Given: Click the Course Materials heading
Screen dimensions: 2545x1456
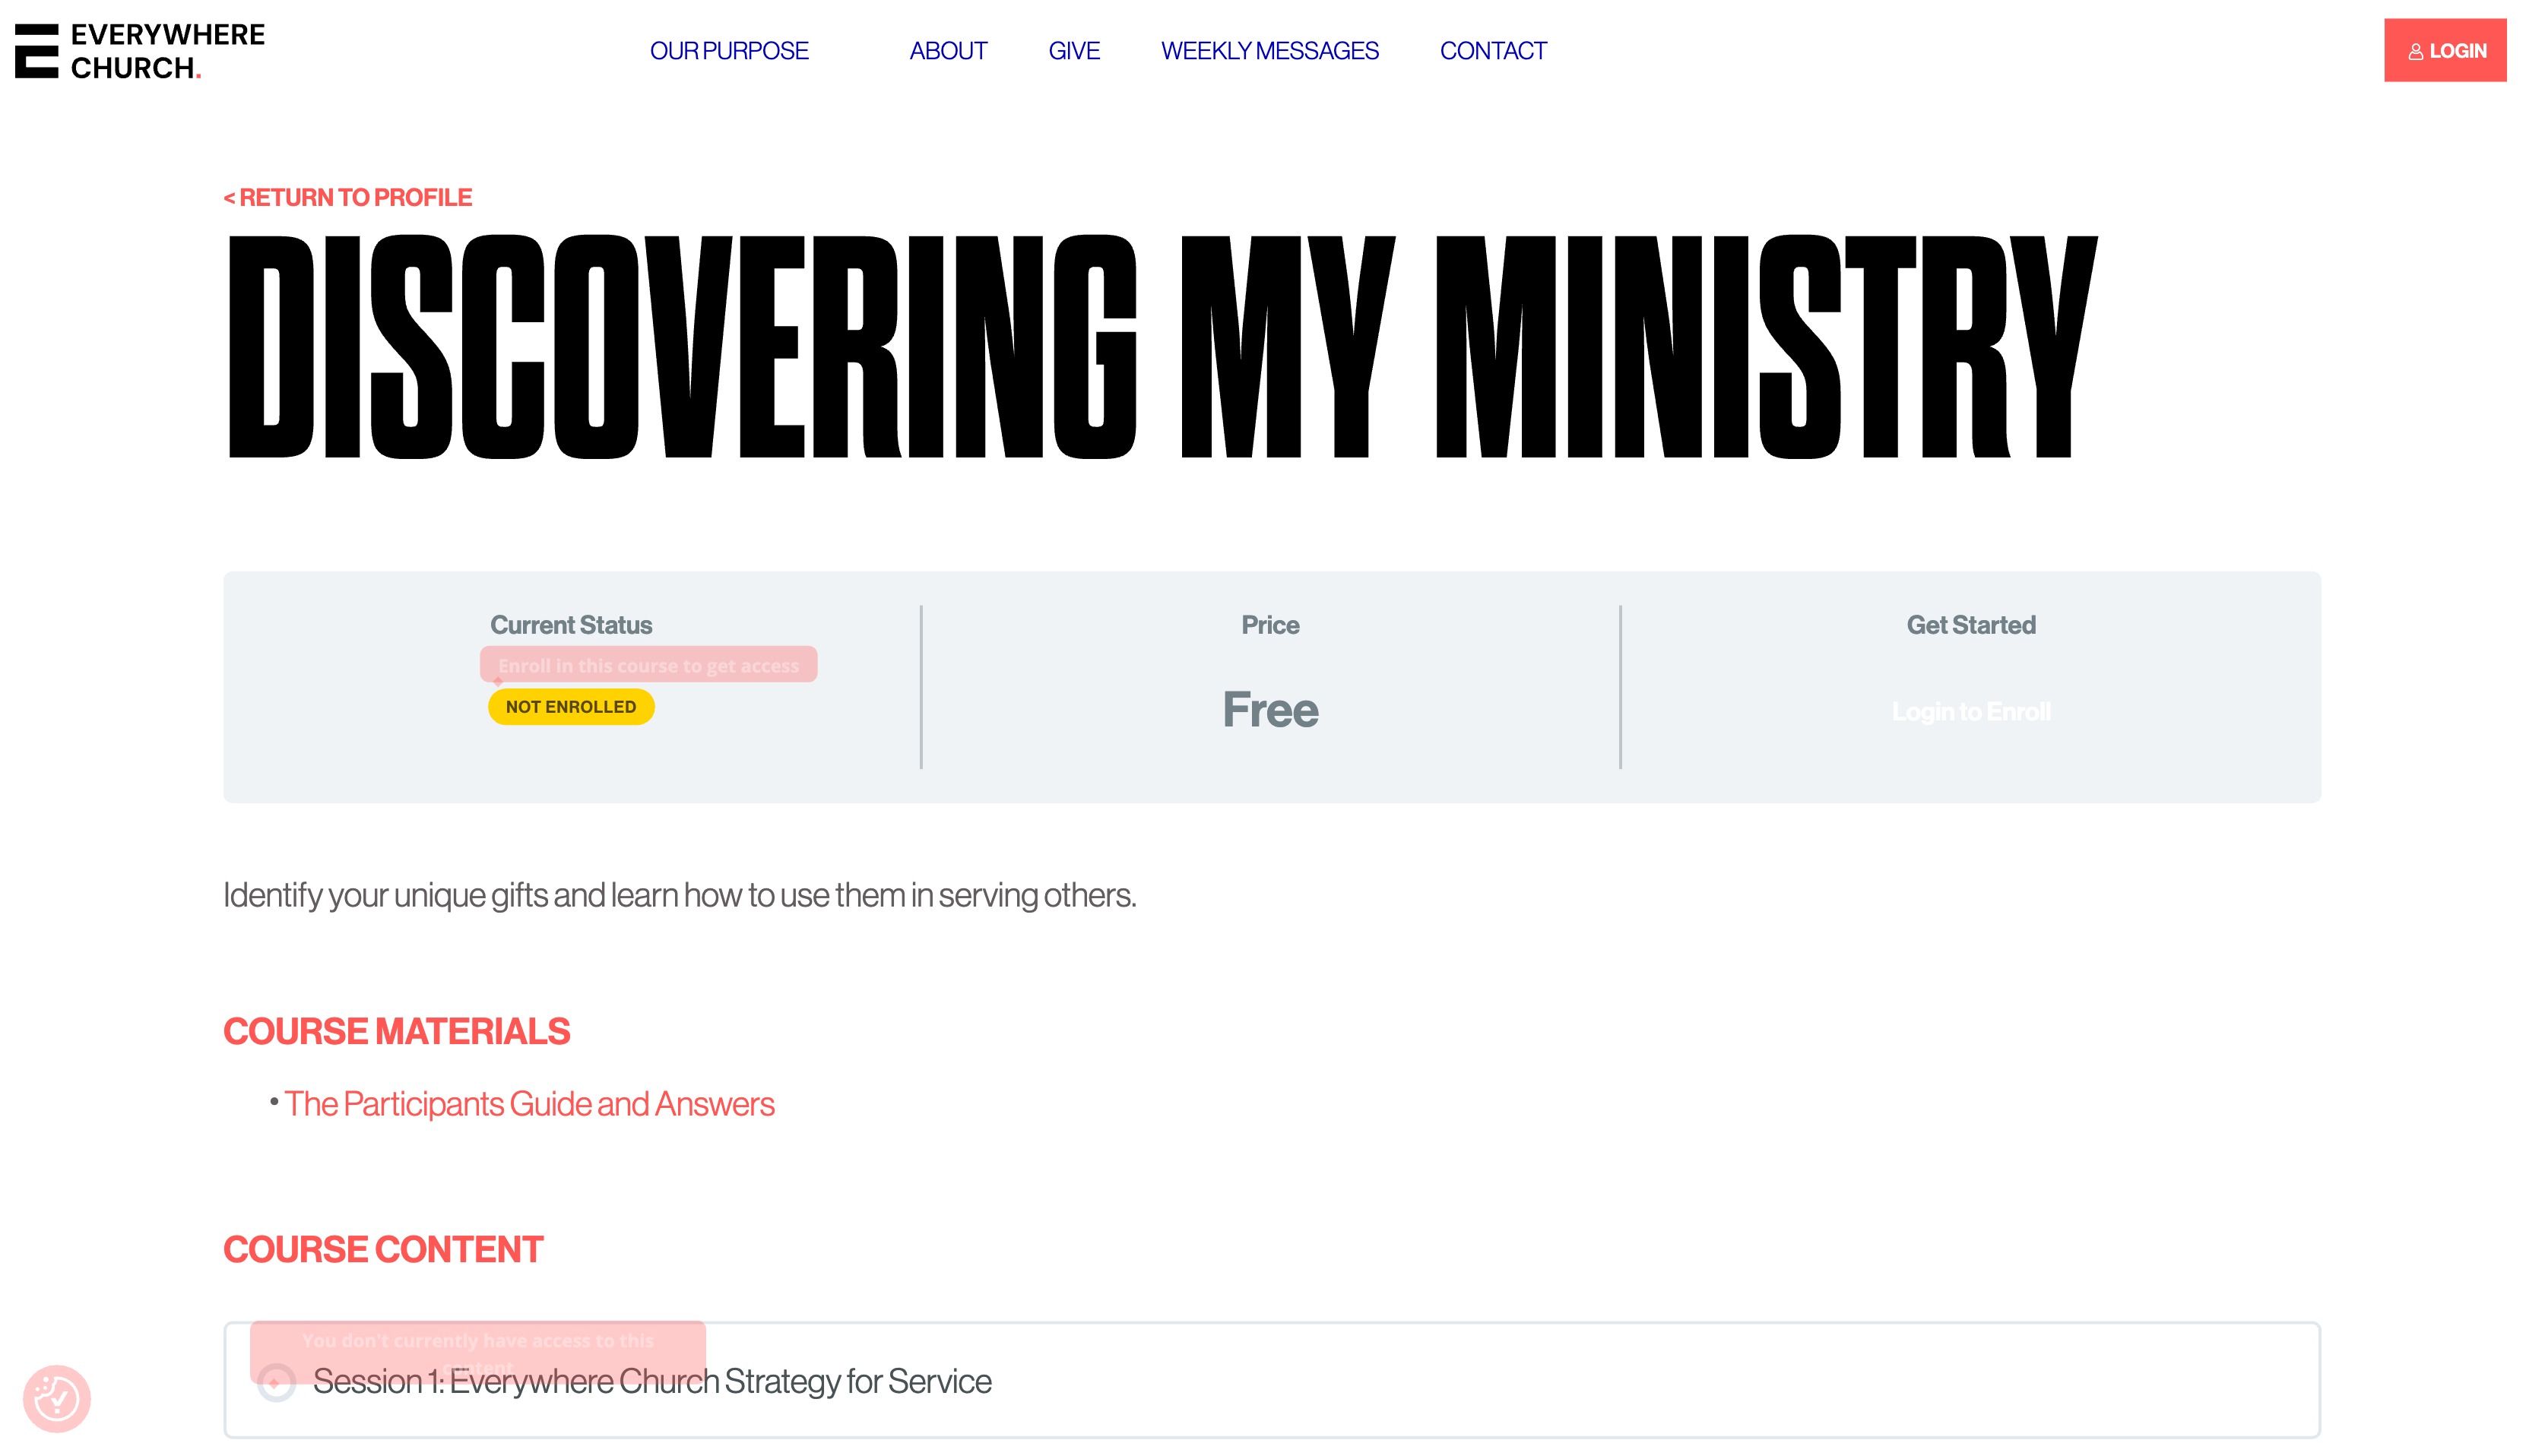Looking at the screenshot, I should (x=396, y=1032).
